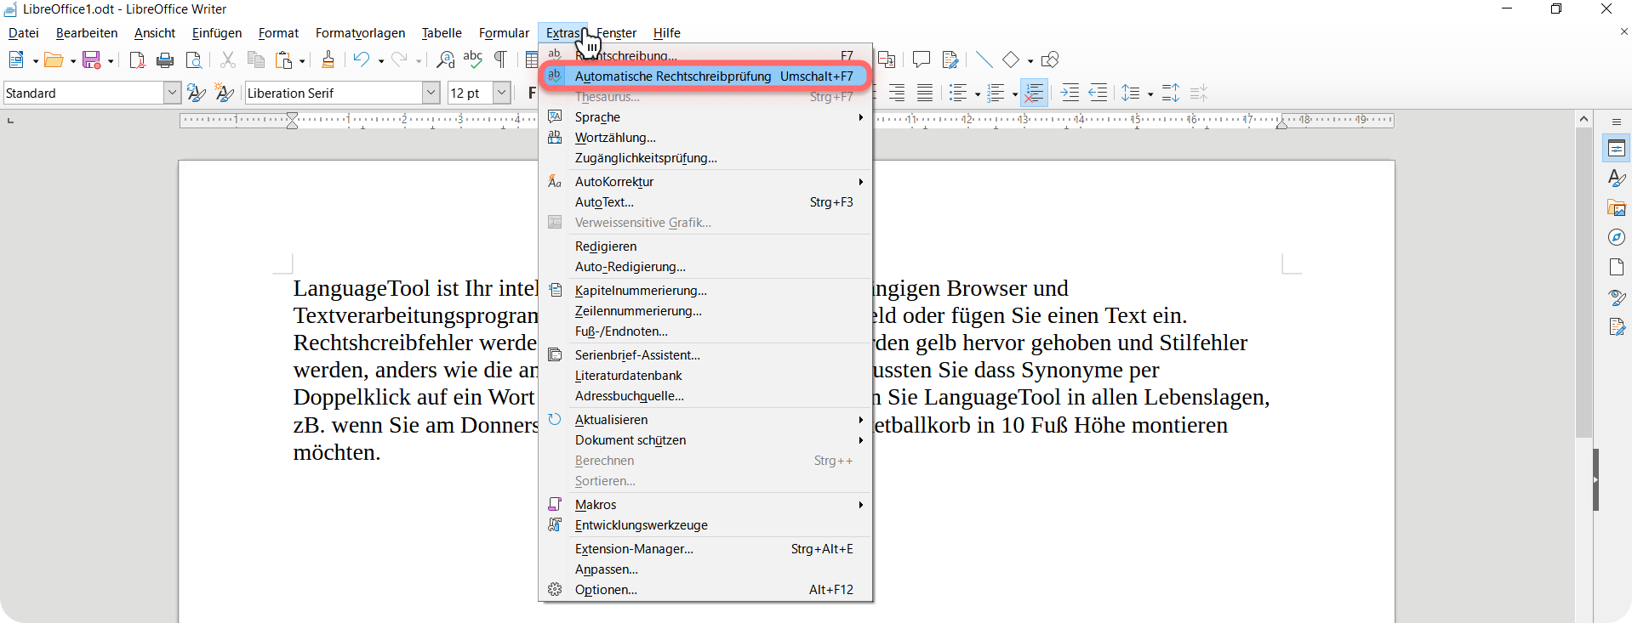Toggle the print preview icon

pyautogui.click(x=194, y=60)
